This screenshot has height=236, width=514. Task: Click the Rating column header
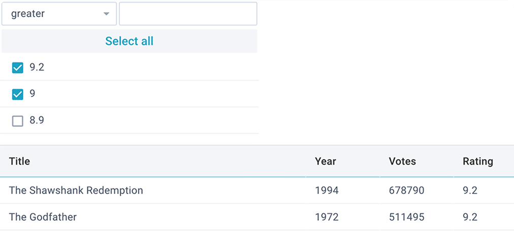coord(477,162)
